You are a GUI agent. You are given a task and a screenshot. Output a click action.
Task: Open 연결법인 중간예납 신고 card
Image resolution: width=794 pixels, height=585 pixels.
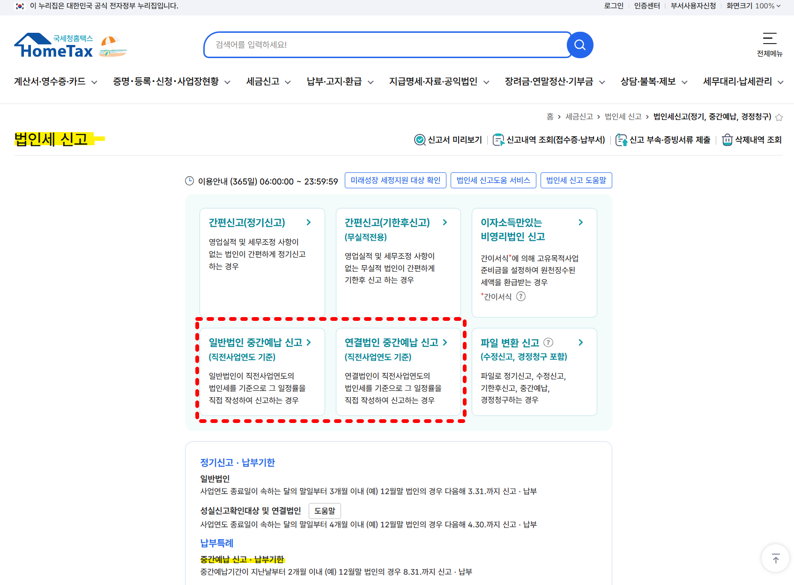coord(398,371)
